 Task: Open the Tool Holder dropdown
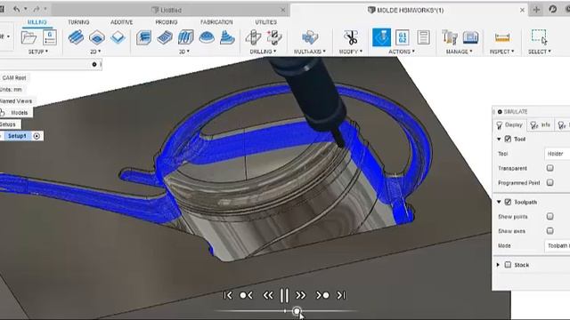[558, 154]
